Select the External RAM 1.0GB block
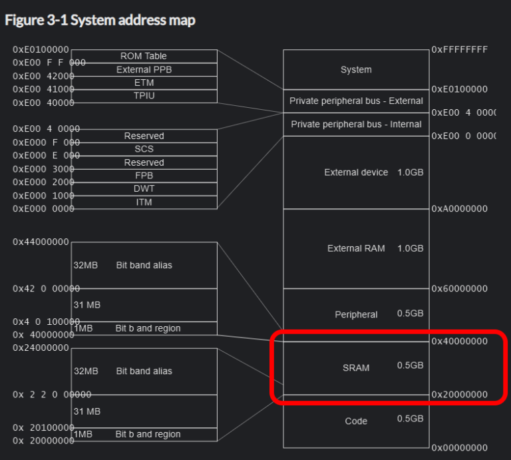 click(x=356, y=248)
